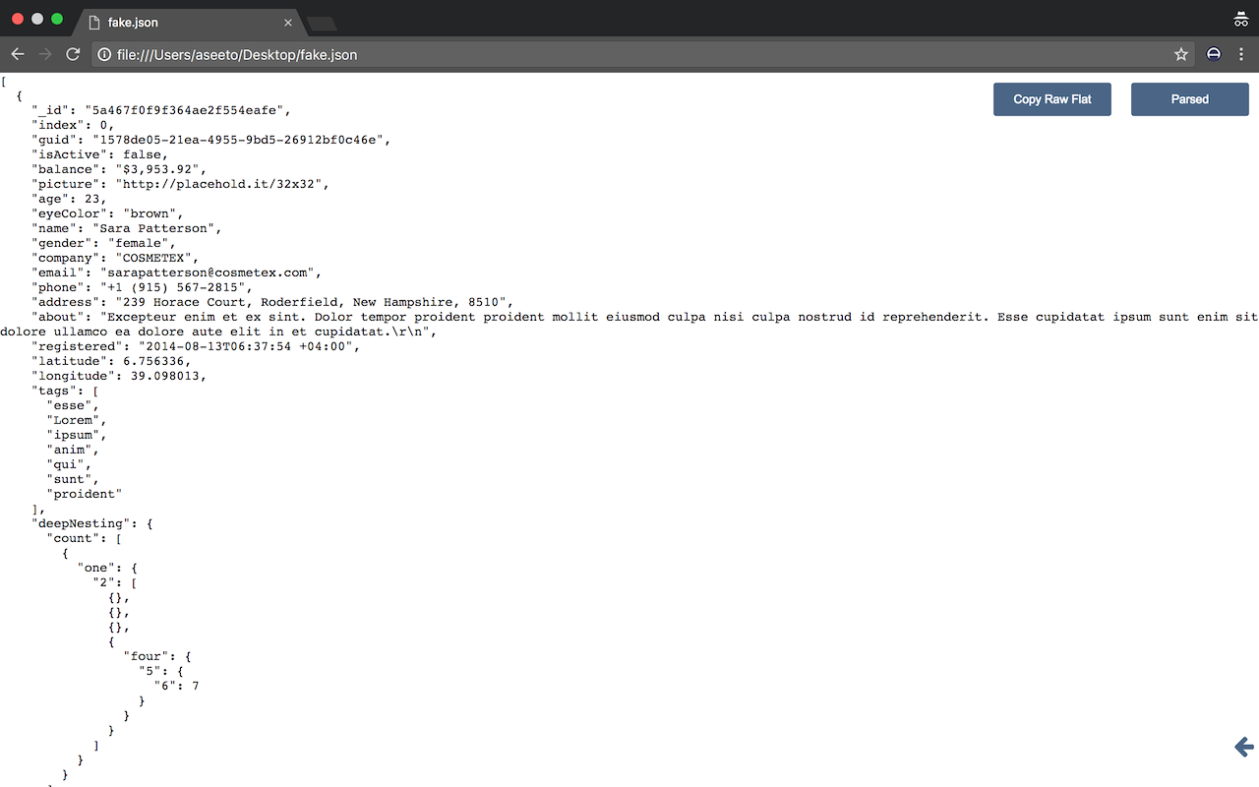
Task: Click the longitude 39.098013 value
Action: click(x=164, y=376)
